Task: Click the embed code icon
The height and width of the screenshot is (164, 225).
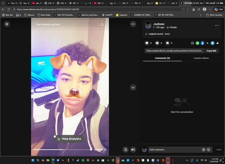Action: (193, 43)
